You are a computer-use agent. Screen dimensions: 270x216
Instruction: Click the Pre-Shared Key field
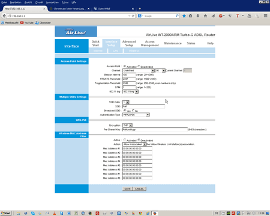tap(155, 130)
